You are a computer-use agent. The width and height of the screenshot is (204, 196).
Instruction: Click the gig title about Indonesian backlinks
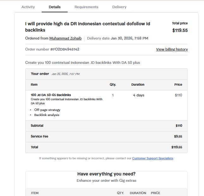click(x=88, y=27)
